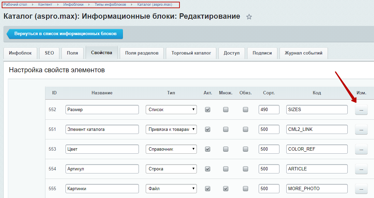Edit name field containing Артикул
This screenshot has height=198, width=374.
102,169
